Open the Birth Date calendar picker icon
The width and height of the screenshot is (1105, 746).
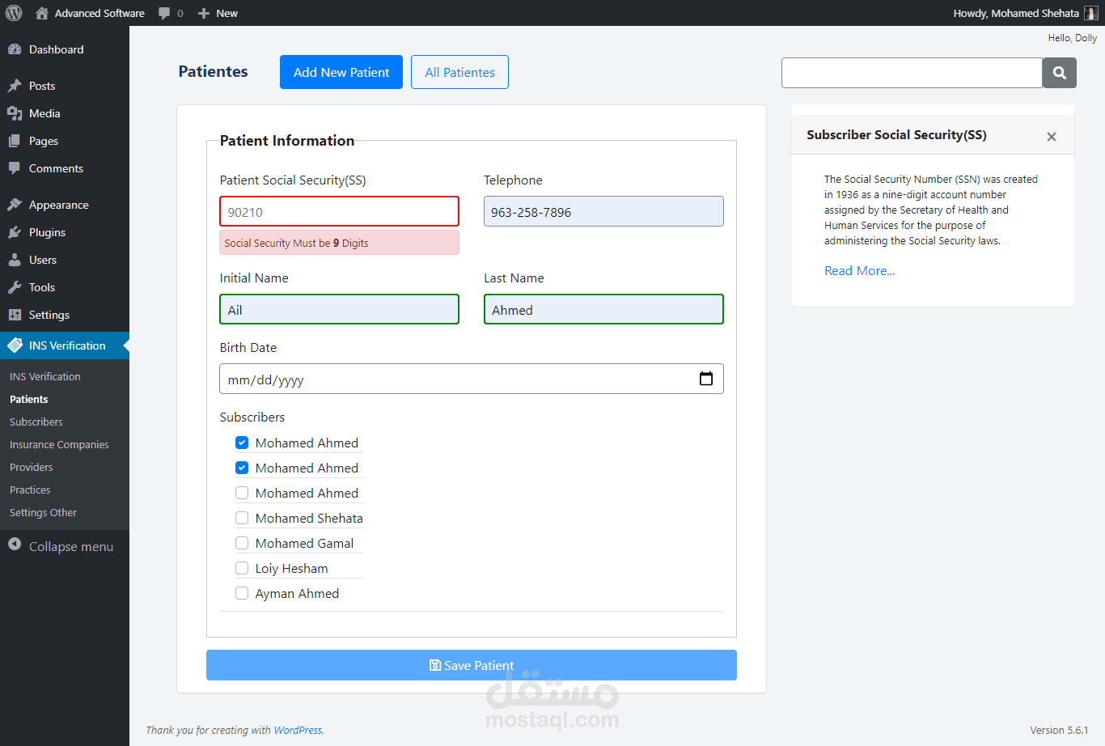(x=705, y=379)
